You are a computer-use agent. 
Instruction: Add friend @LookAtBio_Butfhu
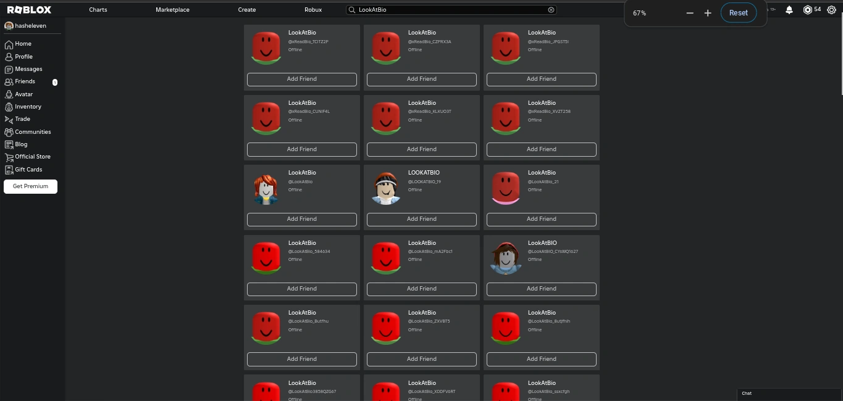[x=302, y=359]
